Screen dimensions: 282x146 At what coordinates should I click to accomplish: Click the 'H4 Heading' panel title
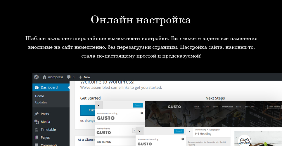[203, 134]
